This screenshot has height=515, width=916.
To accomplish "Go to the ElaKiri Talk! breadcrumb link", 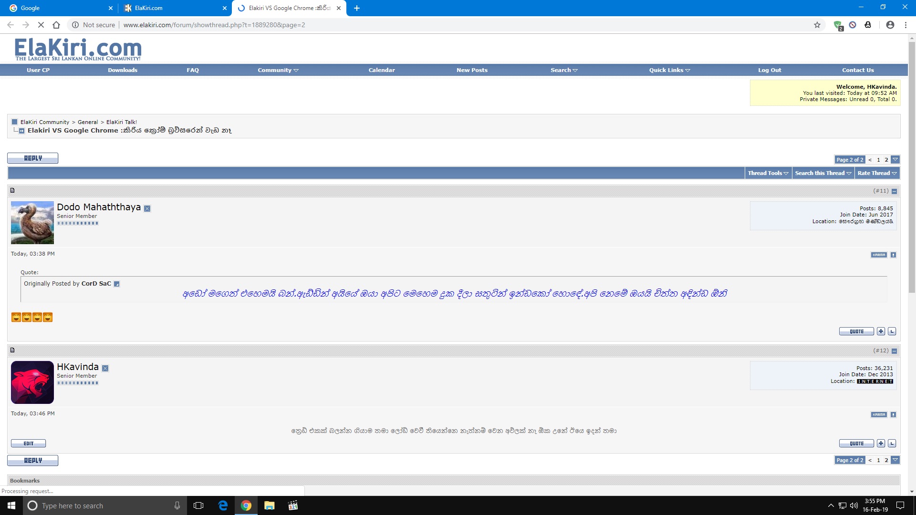I will [122, 122].
